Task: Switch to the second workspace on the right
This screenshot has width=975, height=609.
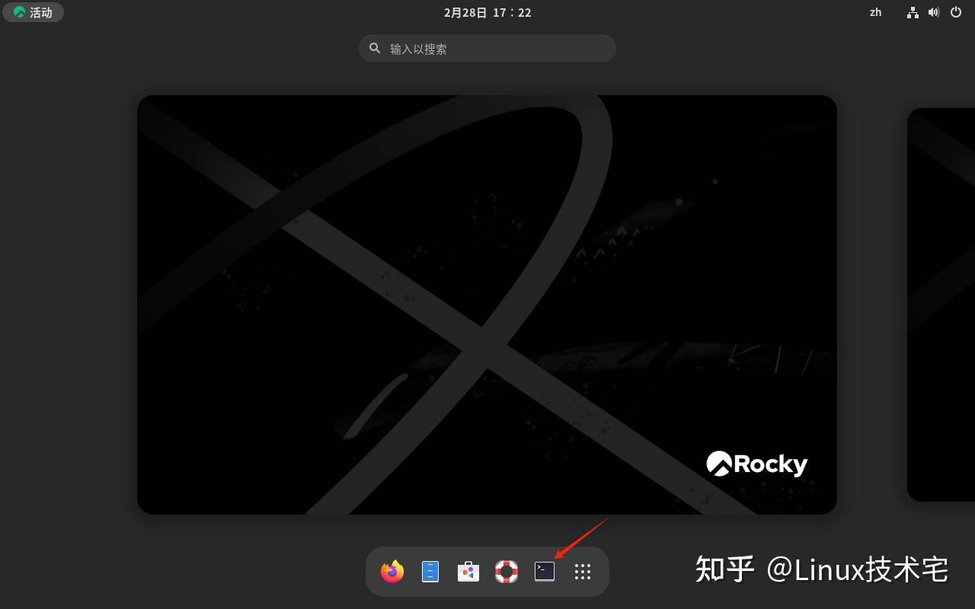Action: coord(941,304)
